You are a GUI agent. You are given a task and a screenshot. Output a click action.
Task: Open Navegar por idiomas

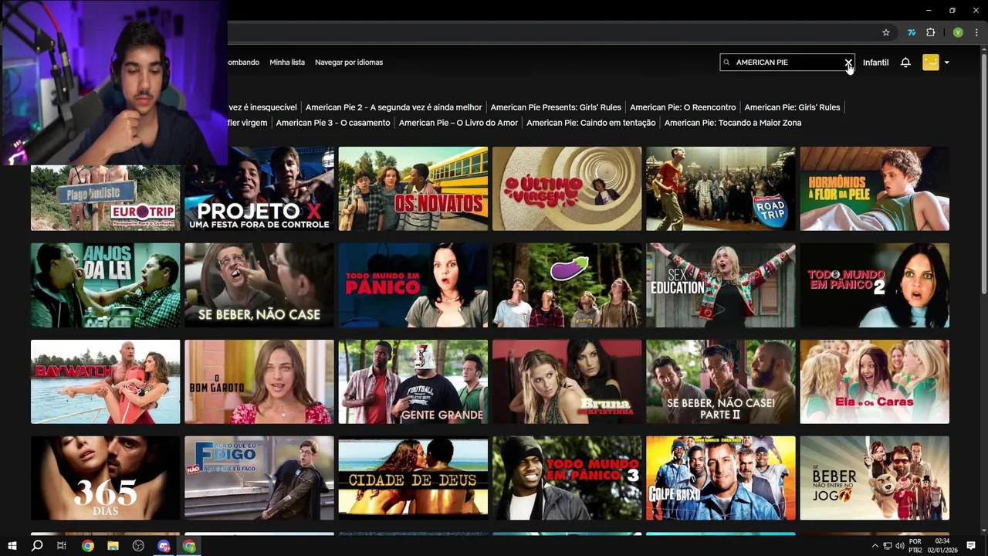tap(349, 63)
